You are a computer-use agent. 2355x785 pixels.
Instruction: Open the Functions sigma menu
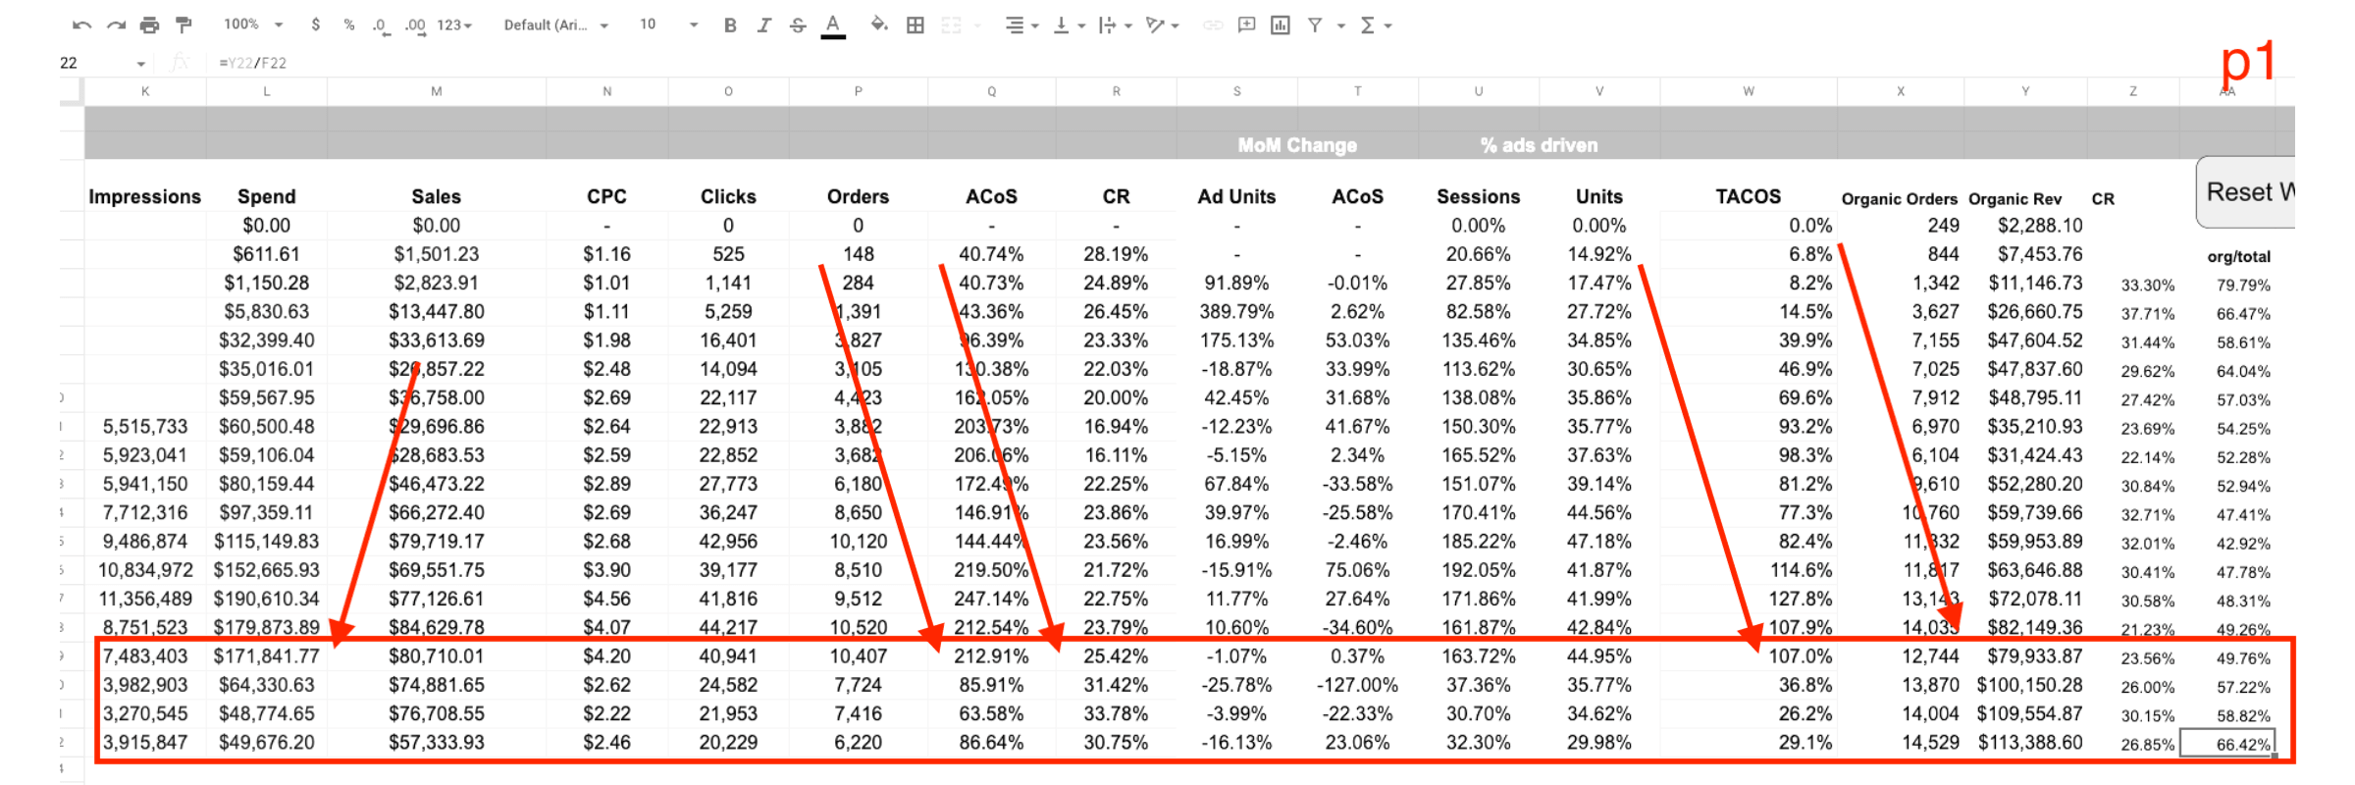pos(1375,26)
